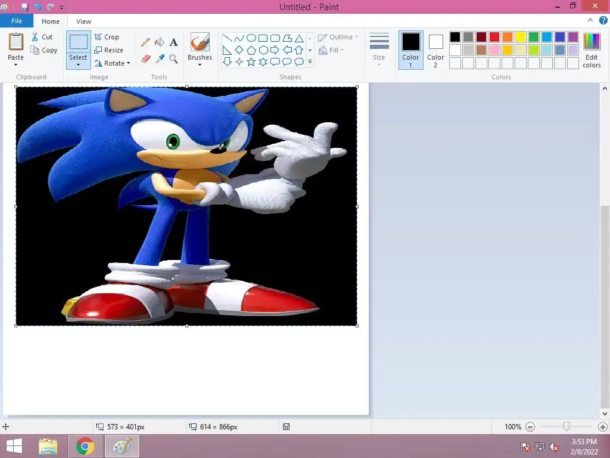Click the Crop button

[x=107, y=37]
